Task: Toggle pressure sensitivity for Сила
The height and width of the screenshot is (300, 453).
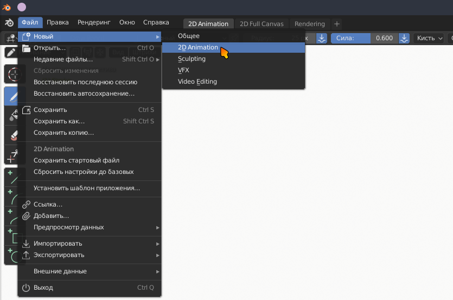Action: click(404, 38)
